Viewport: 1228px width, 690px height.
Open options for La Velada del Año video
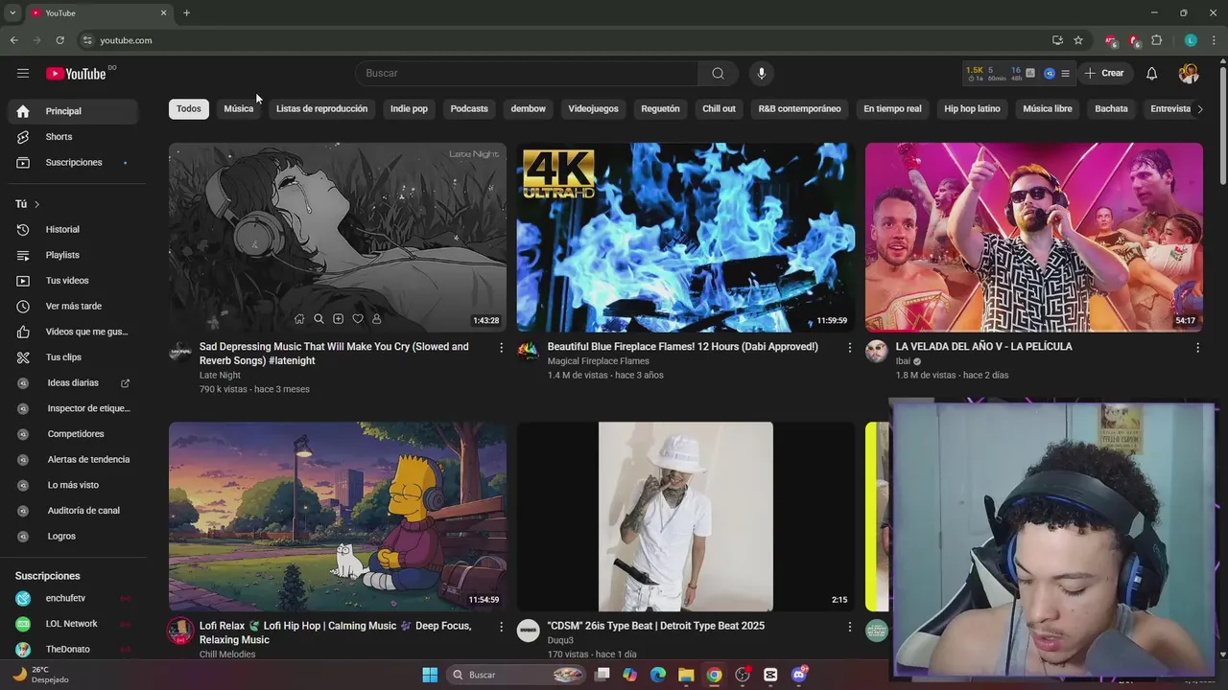(x=1197, y=348)
